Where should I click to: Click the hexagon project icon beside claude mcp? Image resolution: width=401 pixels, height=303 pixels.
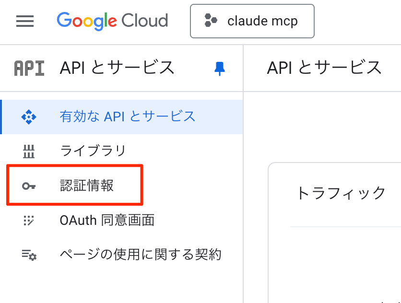211,21
